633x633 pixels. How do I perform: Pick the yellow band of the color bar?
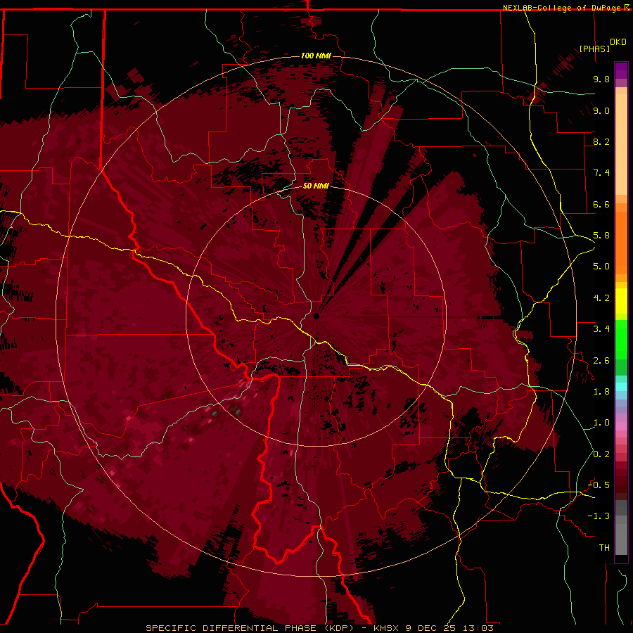(x=621, y=301)
